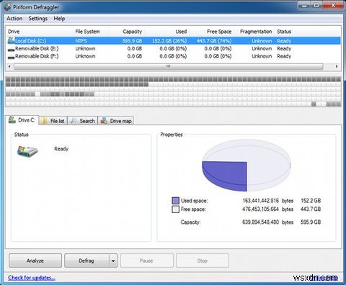The height and width of the screenshot is (285, 346).
Task: Click the Pause button
Action: (x=146, y=261)
